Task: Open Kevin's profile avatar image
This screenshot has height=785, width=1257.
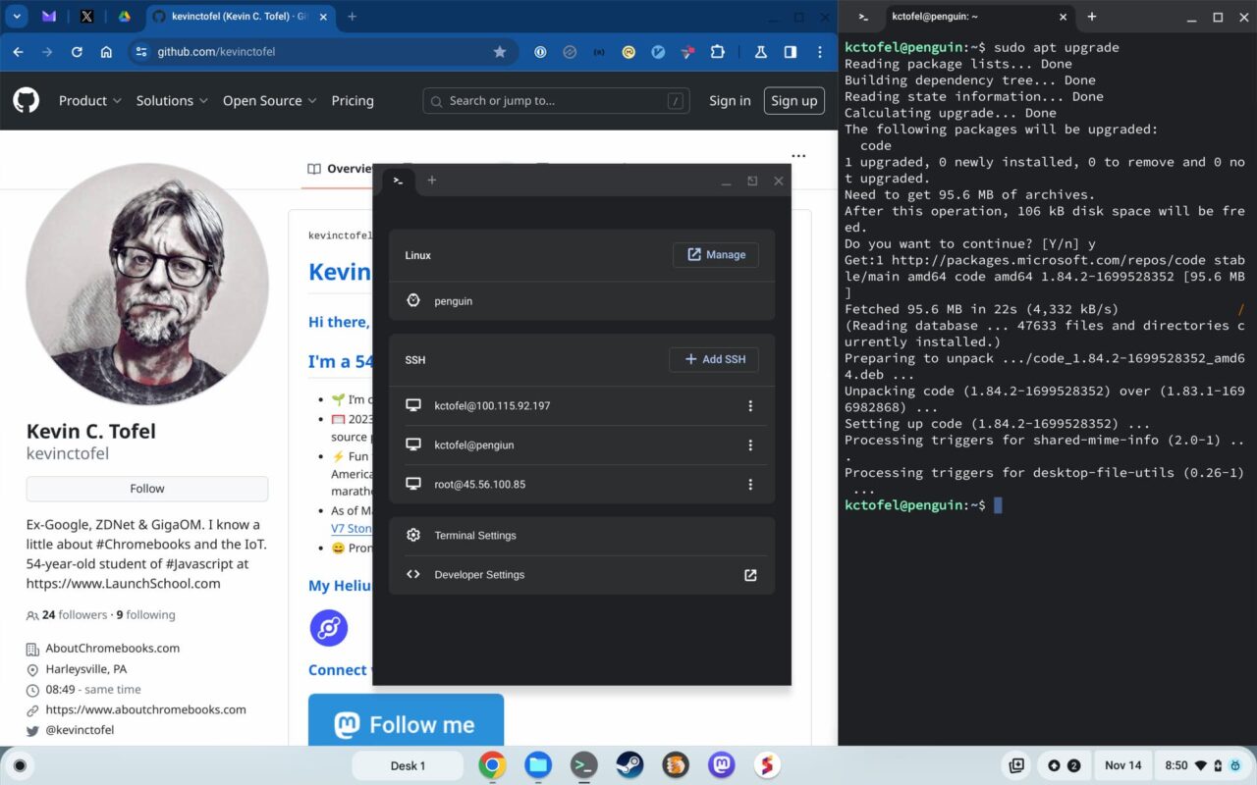Action: click(147, 285)
